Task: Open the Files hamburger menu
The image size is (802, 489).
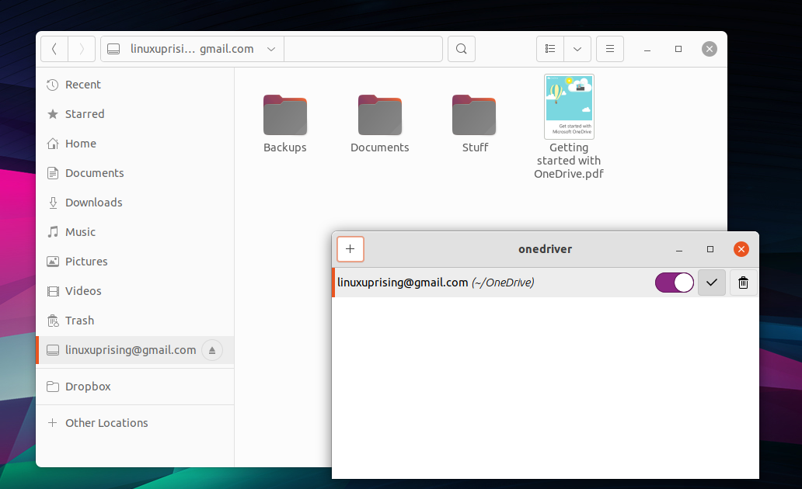Action: point(610,49)
